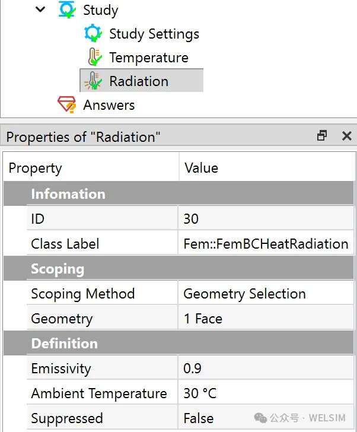Open the Scoping Method value dropdown
This screenshot has height=432, width=357.
(x=266, y=294)
